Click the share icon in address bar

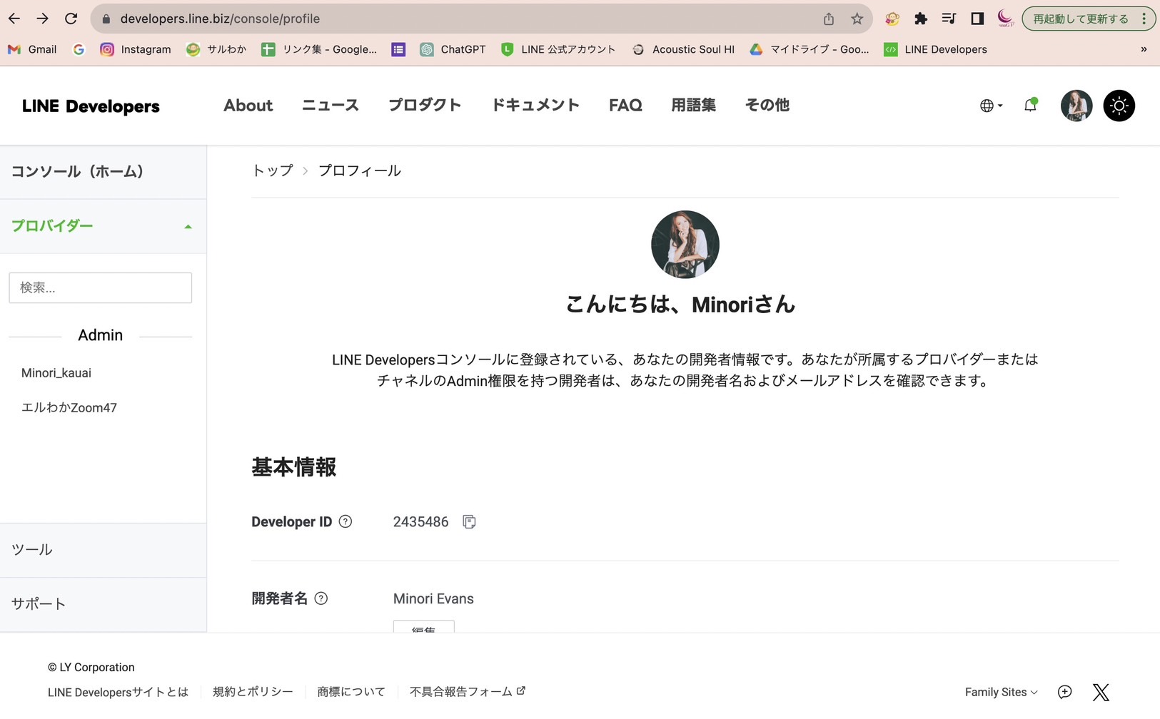(829, 19)
